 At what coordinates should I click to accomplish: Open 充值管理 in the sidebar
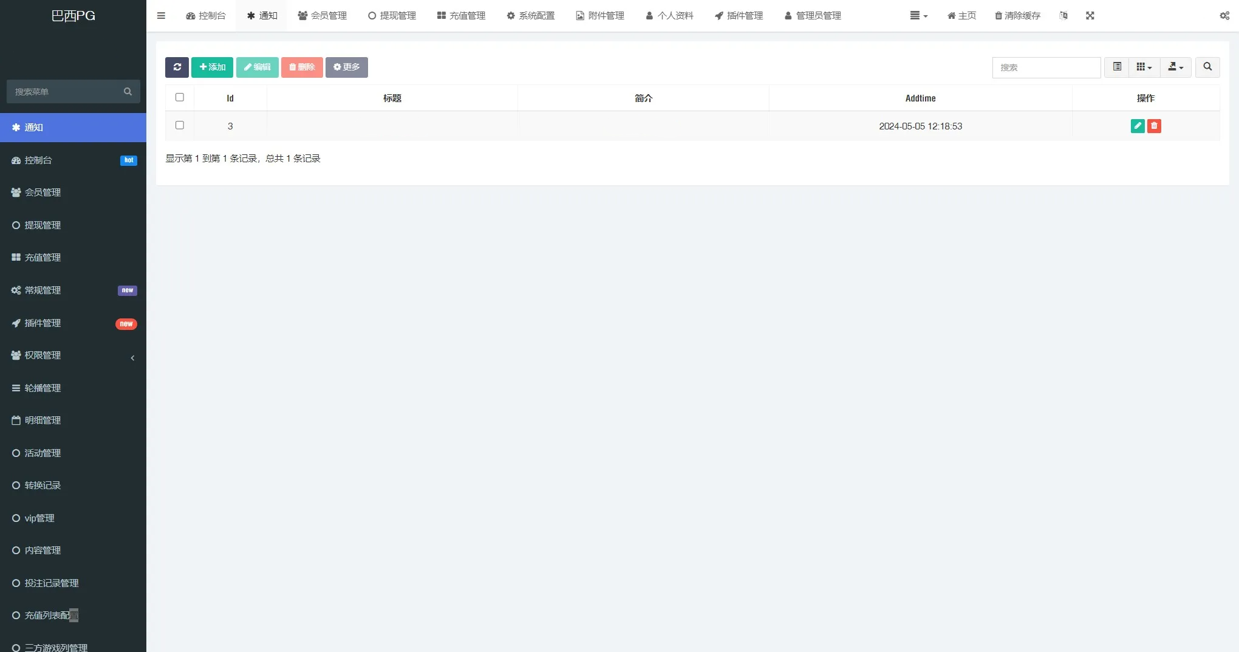click(43, 258)
